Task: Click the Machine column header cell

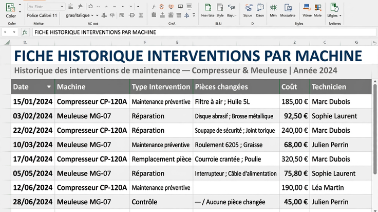Action: [x=92, y=86]
